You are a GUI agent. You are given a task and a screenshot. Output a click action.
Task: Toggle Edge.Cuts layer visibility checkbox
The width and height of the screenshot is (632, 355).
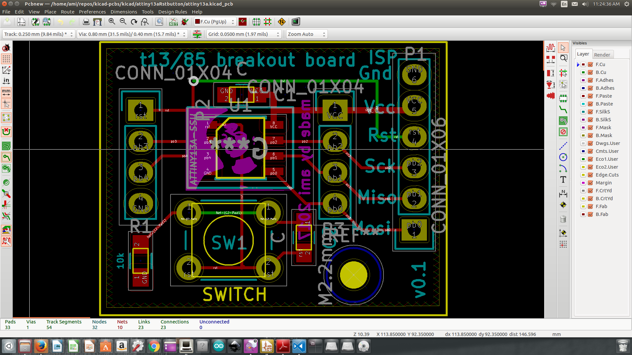point(591,175)
